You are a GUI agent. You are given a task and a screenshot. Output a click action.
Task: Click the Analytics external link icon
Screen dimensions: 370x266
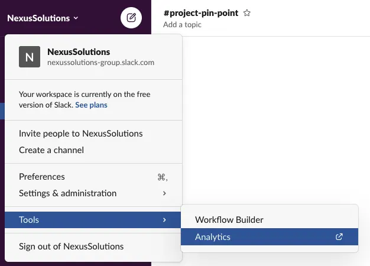339,236
